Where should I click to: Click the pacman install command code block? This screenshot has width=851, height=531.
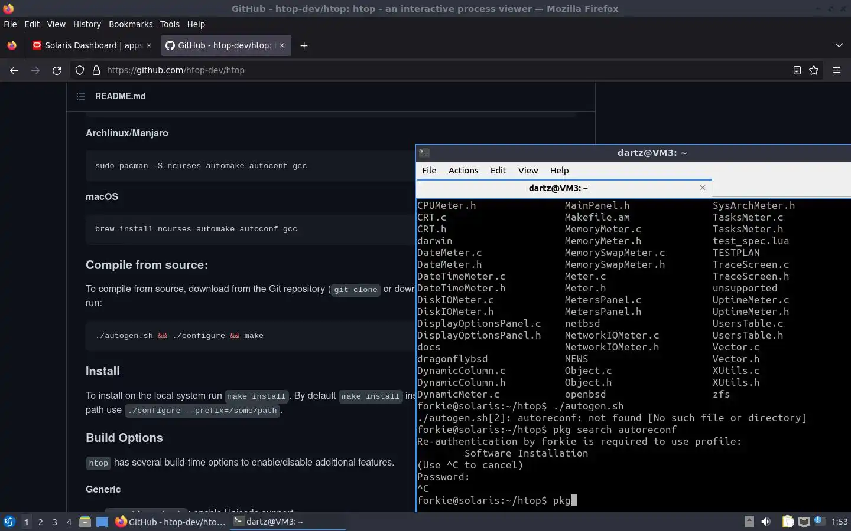click(x=201, y=166)
